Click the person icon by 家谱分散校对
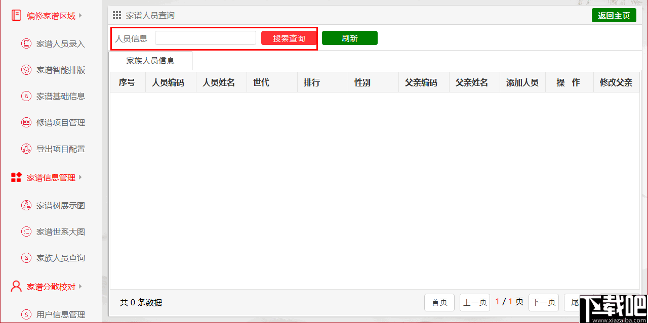Screen dimensions: 648x323 (16, 287)
